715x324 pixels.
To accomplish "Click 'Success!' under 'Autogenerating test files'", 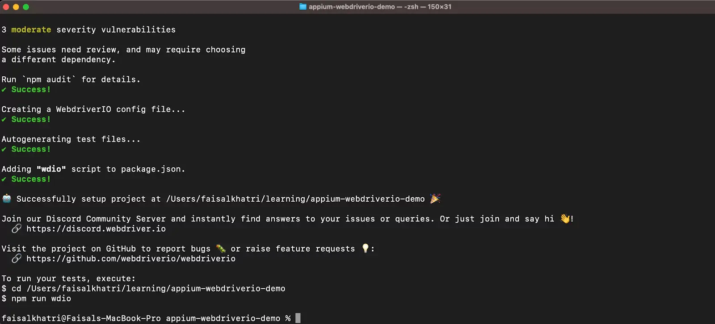I will point(31,149).
